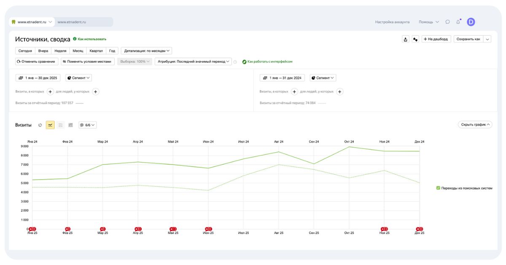Click the export/share report icon

tap(406, 39)
